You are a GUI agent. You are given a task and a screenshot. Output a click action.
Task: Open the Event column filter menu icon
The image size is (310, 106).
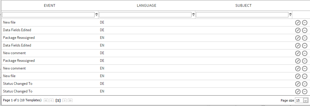[96, 15]
